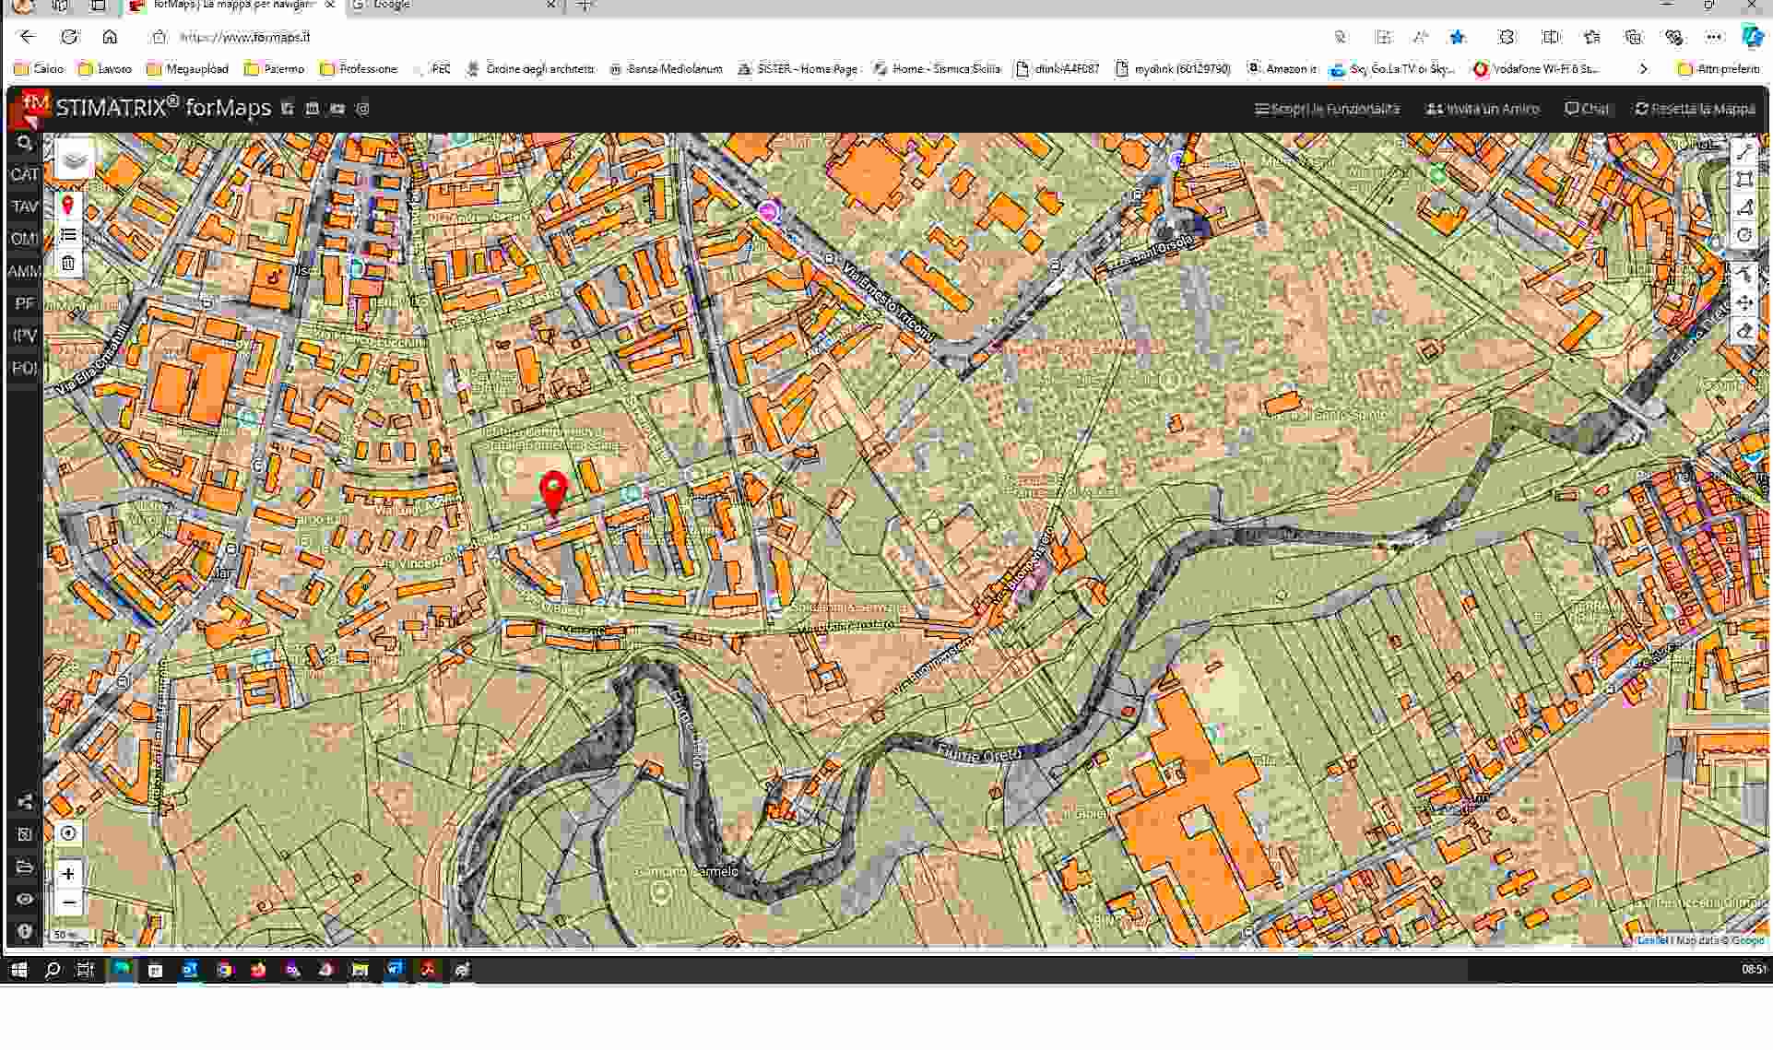Click the search magnifier in sidebar
Viewport: 1773px width, 1050px height.
(x=25, y=143)
